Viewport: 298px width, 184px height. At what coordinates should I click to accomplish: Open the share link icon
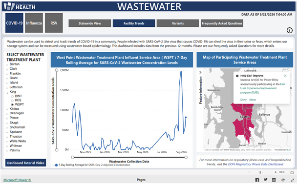(x=283, y=180)
